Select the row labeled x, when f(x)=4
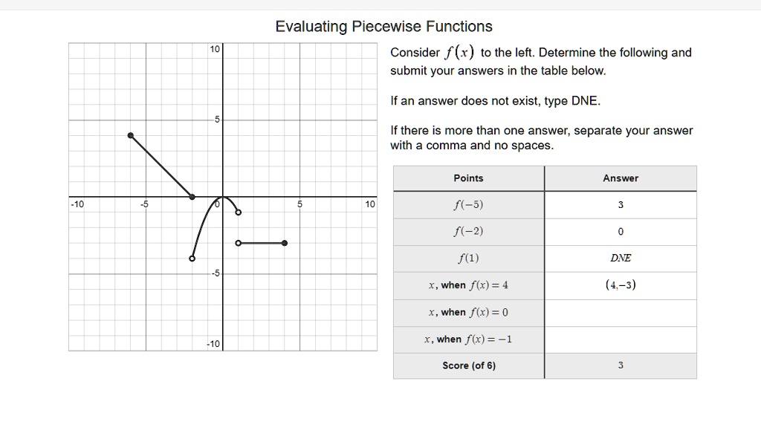761x439 pixels. pyautogui.click(x=468, y=285)
